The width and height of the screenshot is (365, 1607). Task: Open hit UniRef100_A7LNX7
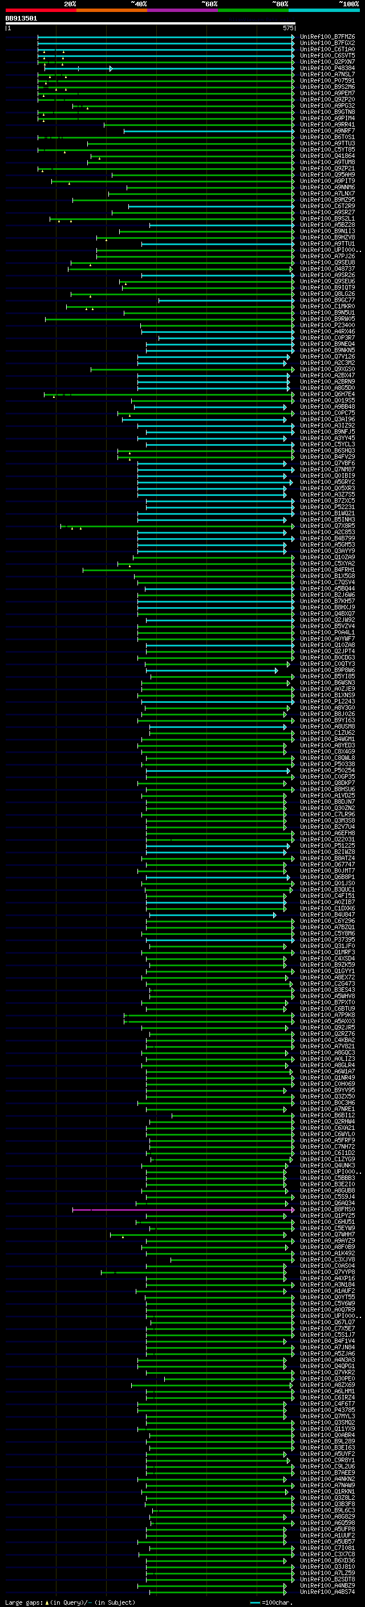(327, 194)
